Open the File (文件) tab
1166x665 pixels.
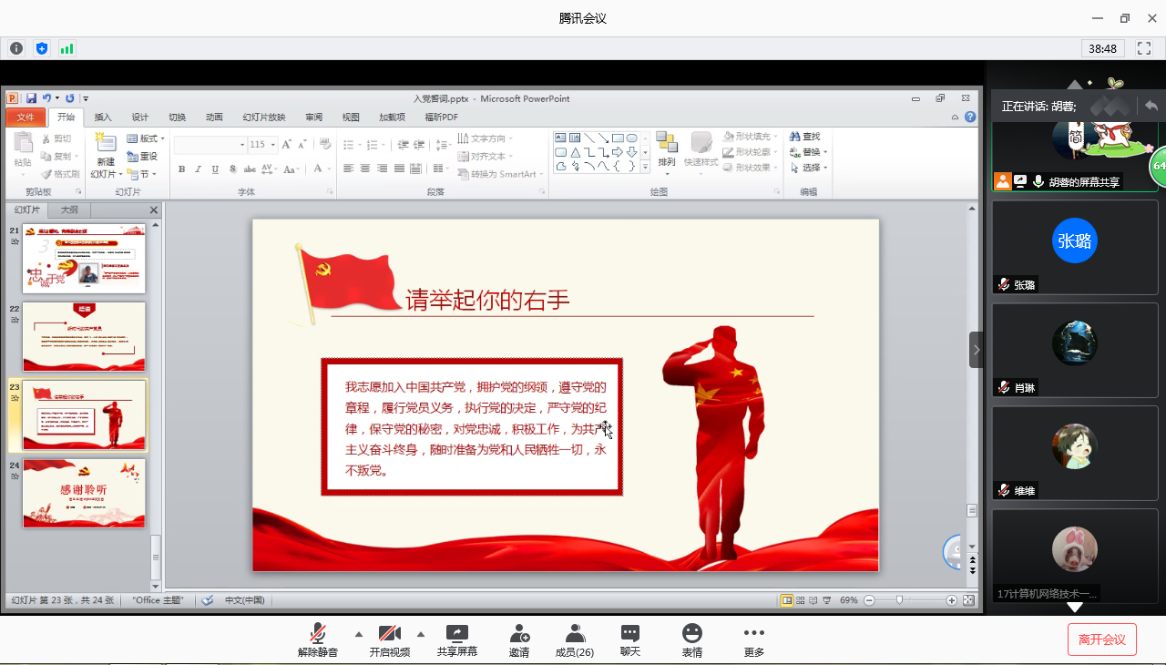pos(25,118)
